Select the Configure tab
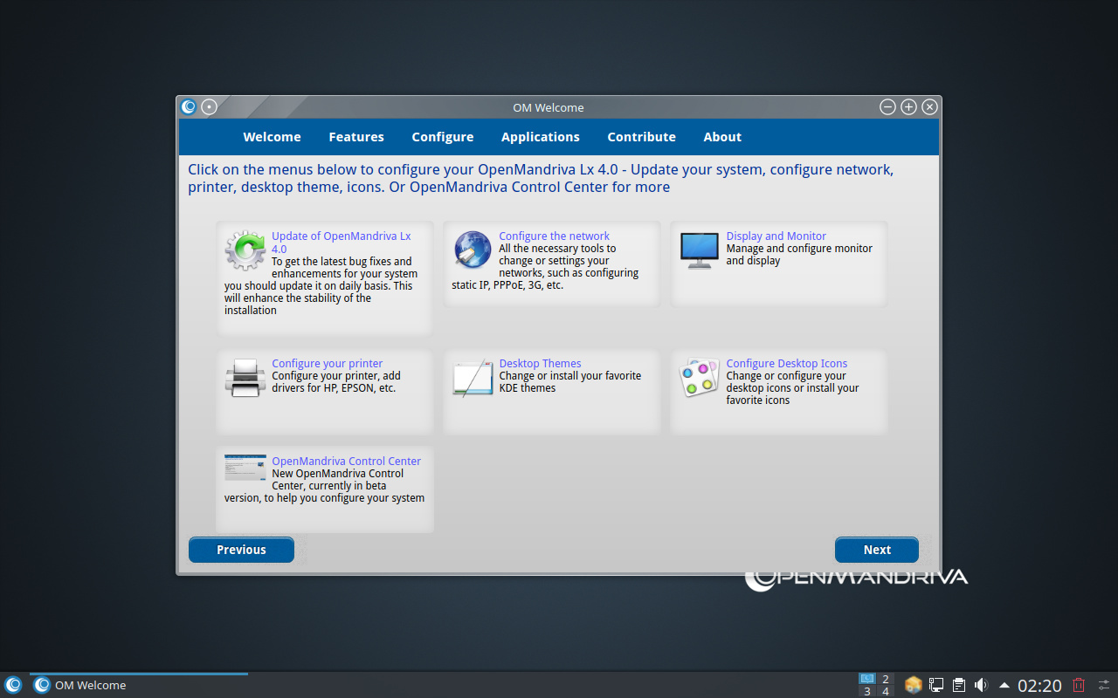This screenshot has height=698, width=1118. click(443, 137)
